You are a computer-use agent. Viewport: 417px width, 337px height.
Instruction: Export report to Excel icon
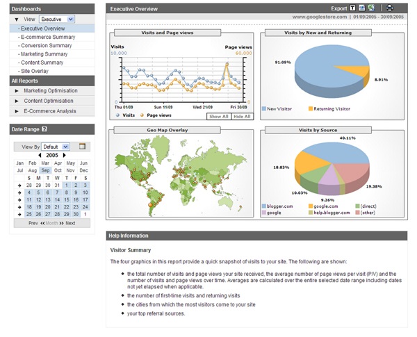click(x=371, y=8)
